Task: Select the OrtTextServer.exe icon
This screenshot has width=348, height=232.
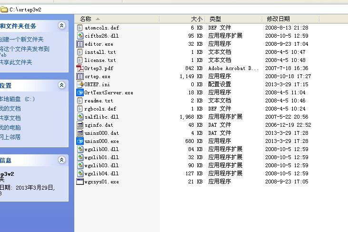Action: [80, 92]
